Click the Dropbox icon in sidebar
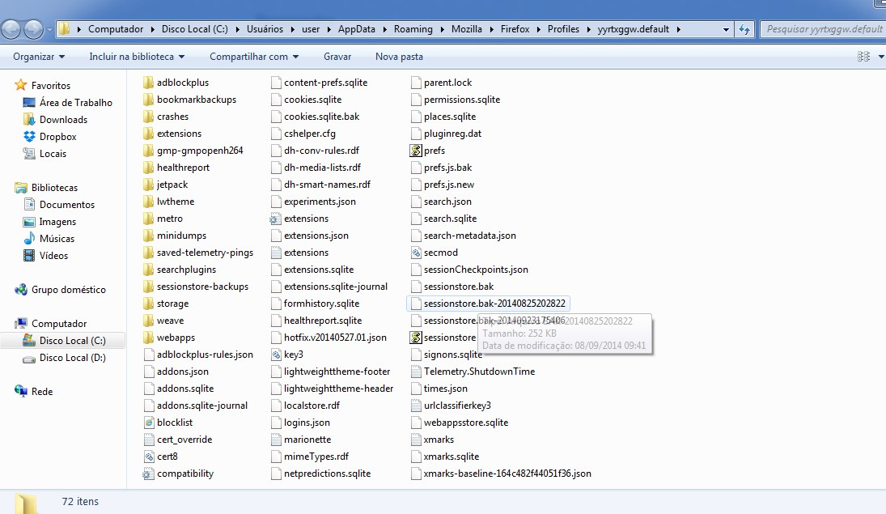This screenshot has height=514, width=886. coord(29,136)
